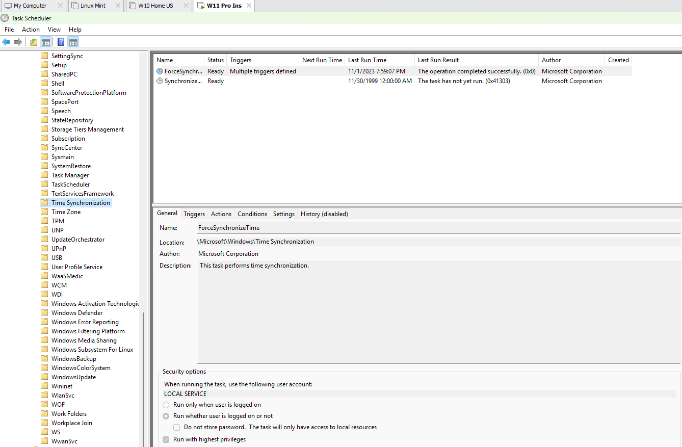Toggle the Show/Hide Action Pane icon
This screenshot has width=682, height=447.
click(73, 42)
